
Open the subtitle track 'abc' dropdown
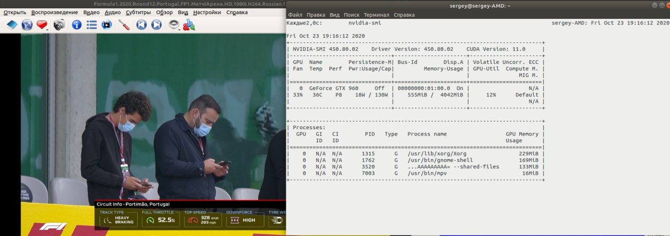click(x=189, y=25)
